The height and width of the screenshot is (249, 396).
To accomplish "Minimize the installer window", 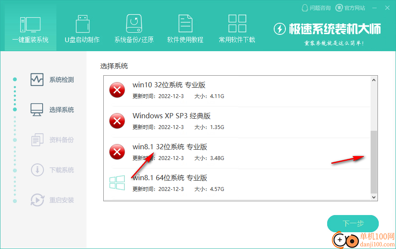I will (374, 8).
